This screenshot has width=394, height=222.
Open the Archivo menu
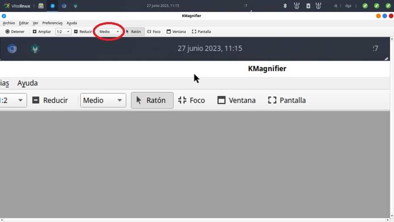point(9,23)
